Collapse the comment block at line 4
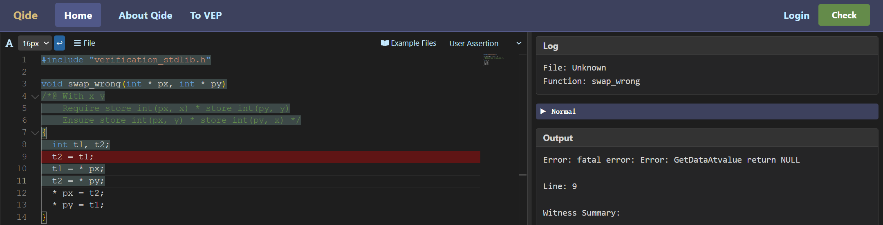883x225 pixels. tap(35, 97)
